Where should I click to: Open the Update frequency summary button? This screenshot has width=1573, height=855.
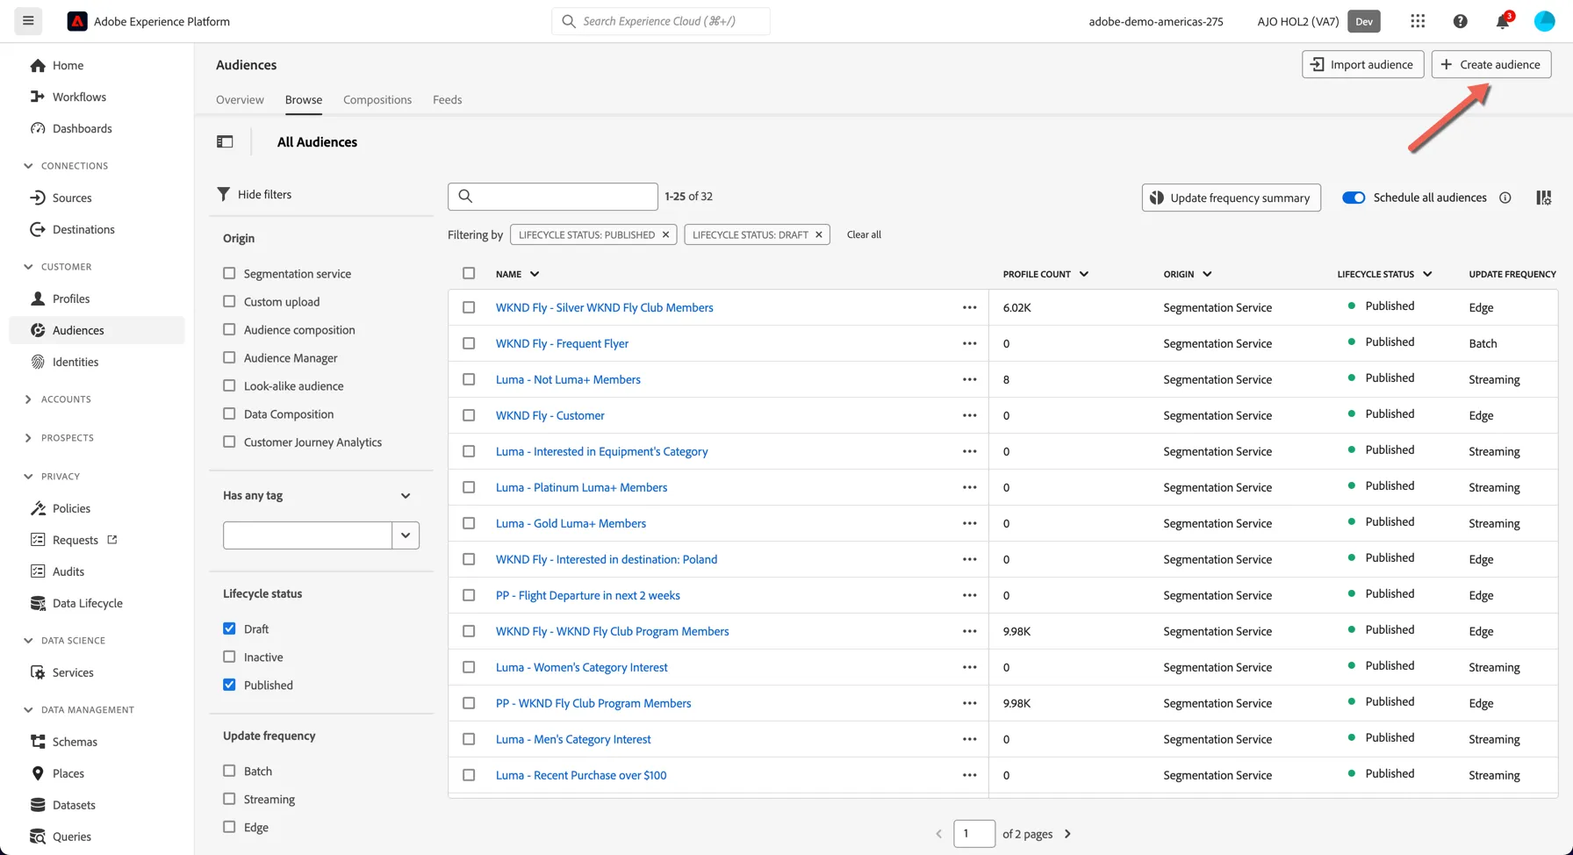click(1231, 198)
